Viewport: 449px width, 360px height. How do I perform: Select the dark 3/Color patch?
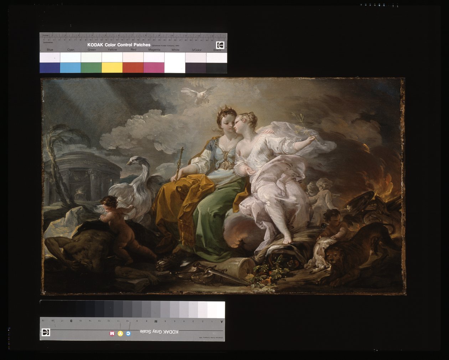[x=196, y=68]
